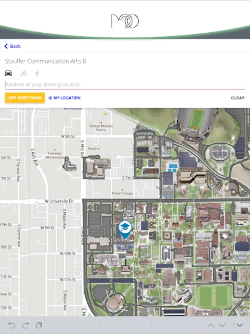Click the W 11th St map label
Screen dimensions: 250x334
coord(68,279)
